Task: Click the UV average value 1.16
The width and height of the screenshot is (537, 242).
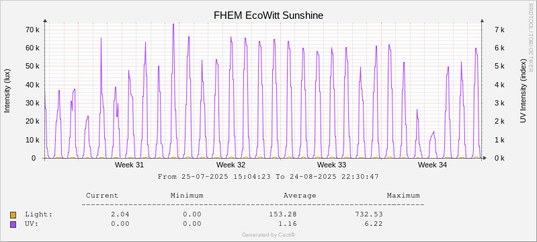Action: point(288,224)
